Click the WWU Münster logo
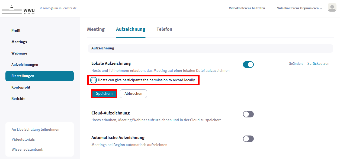Viewport: 340px width, 159px height. point(18,9)
